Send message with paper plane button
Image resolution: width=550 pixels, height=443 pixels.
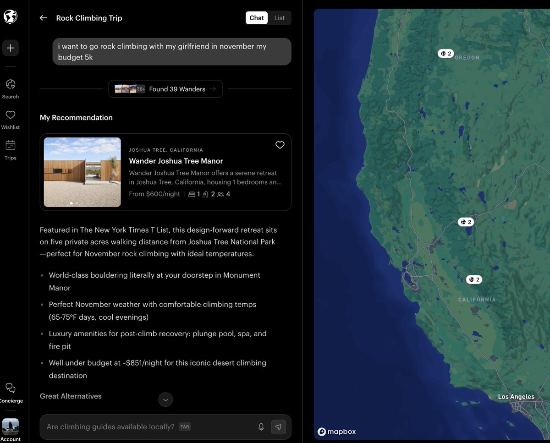pos(279,427)
